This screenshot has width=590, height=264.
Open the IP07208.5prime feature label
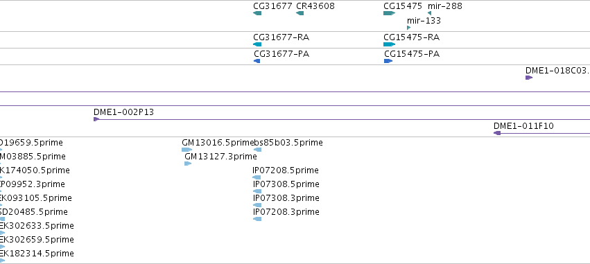286,170
